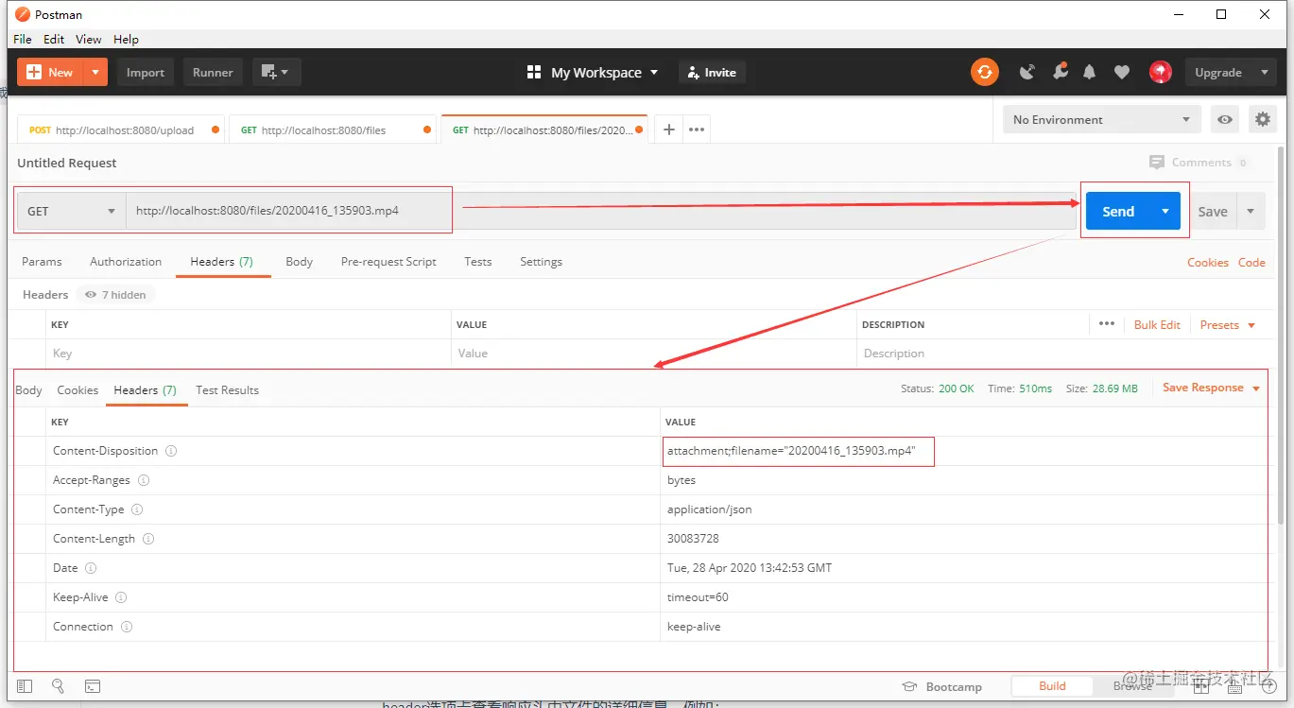The width and height of the screenshot is (1294, 708).
Task: Open the Send dropdown arrow
Action: pyautogui.click(x=1165, y=212)
